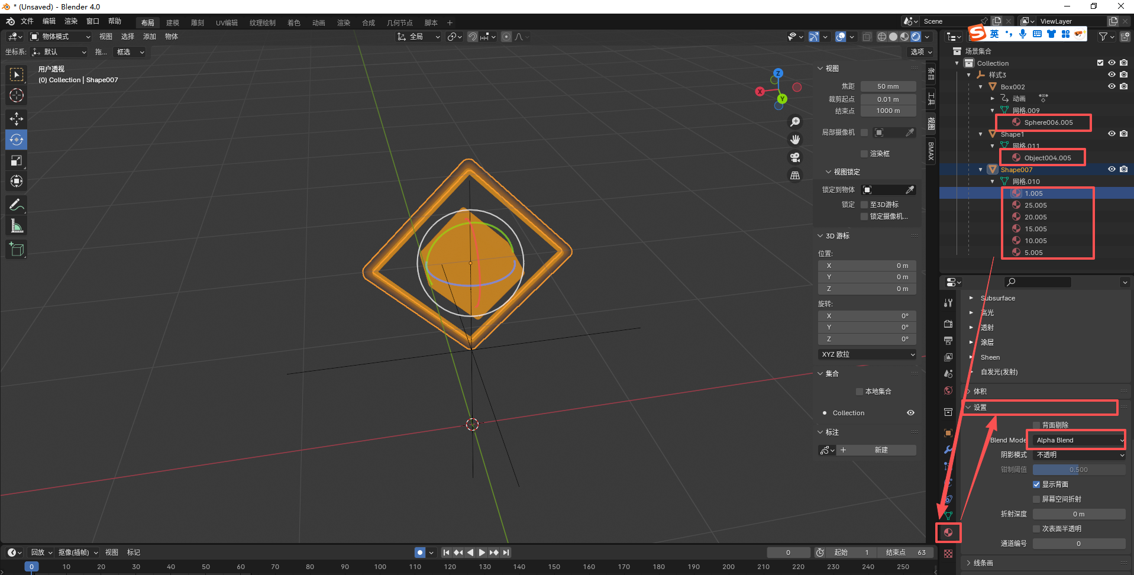Viewport: 1134px width, 575px height.
Task: Hide Shape007 with its eye icon
Action: (x=1112, y=170)
